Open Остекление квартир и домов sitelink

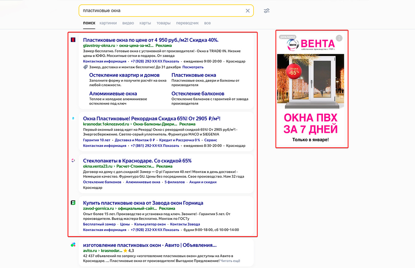tap(124, 75)
